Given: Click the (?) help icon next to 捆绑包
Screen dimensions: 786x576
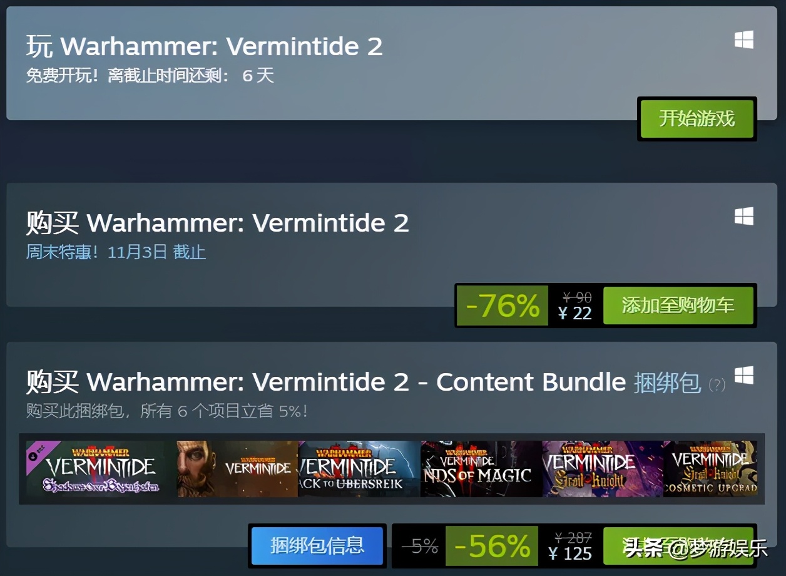Looking at the screenshot, I should pyautogui.click(x=717, y=384).
